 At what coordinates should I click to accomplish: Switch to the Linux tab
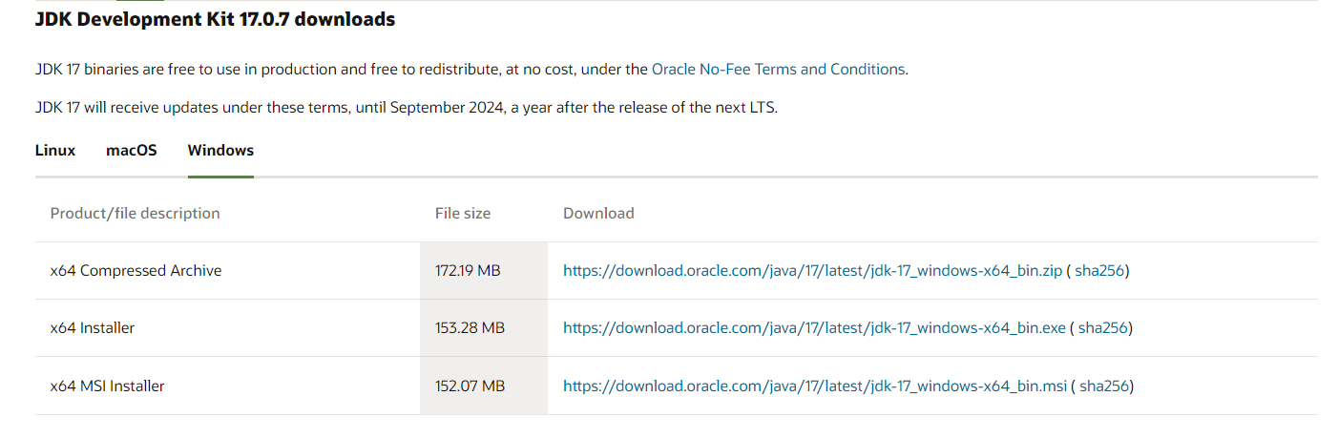tap(55, 151)
